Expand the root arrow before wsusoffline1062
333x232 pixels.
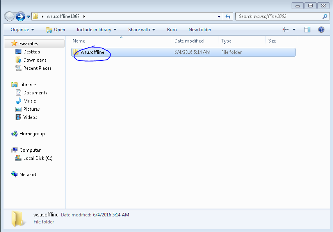point(43,16)
